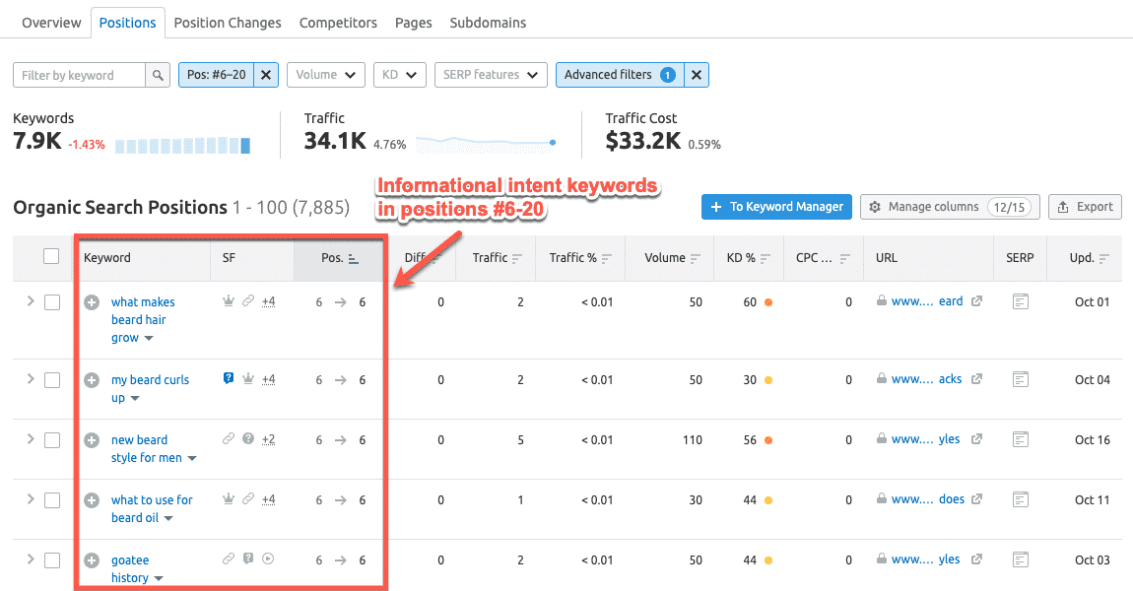Image resolution: width=1133 pixels, height=591 pixels.
Task: Select the checkbox for 'new beard style for men'
Action: tap(52, 440)
